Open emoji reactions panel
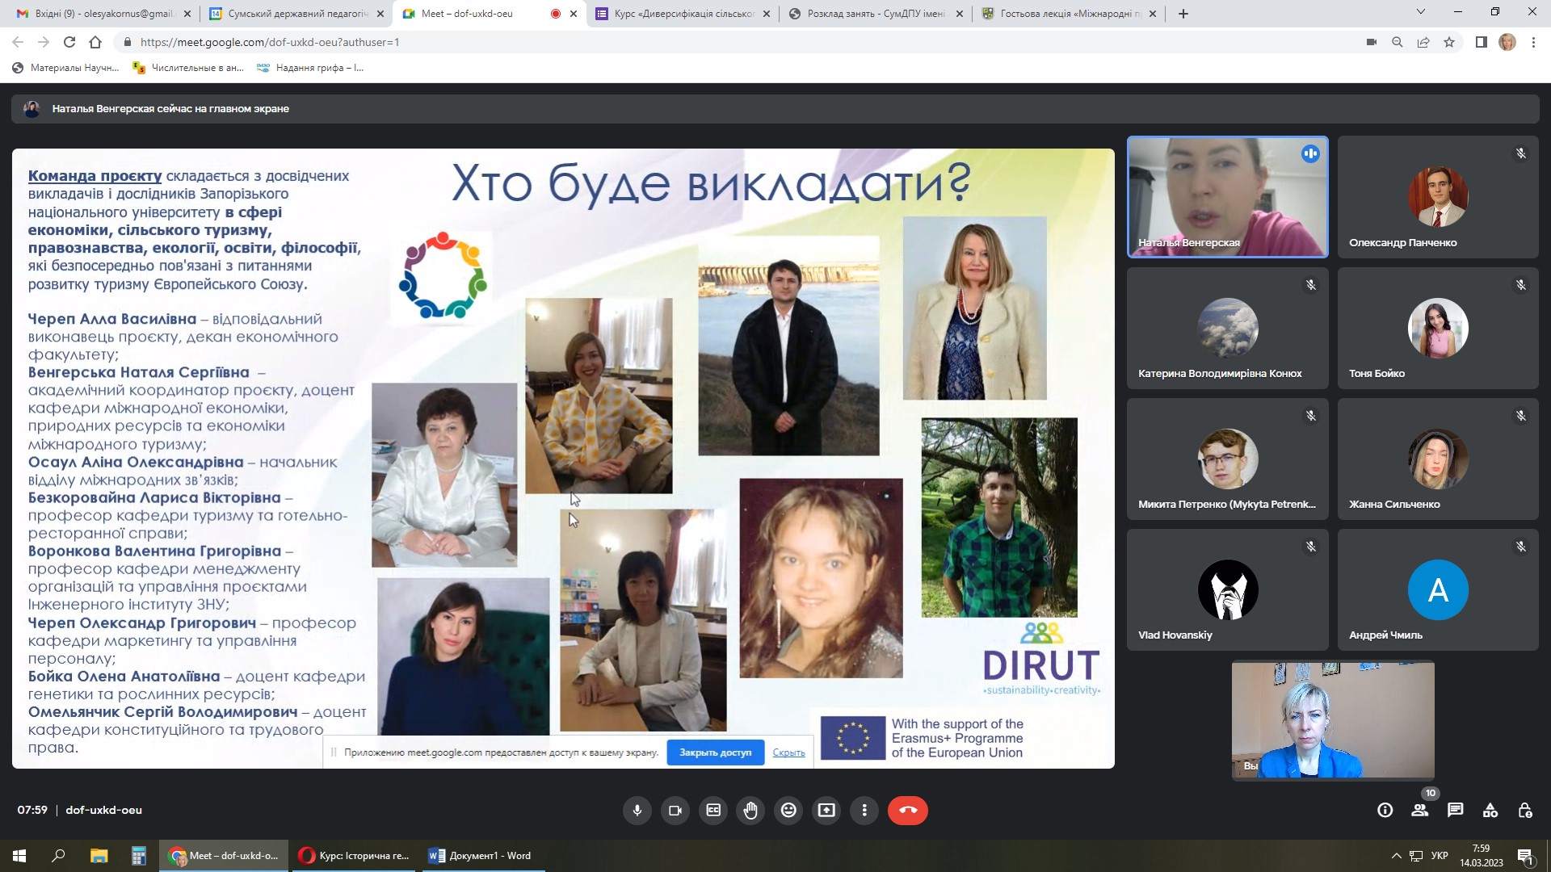The width and height of the screenshot is (1551, 872). 789,810
